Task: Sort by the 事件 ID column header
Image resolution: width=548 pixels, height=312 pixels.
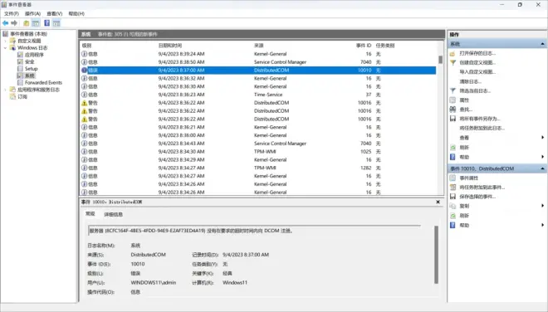Action: coord(364,46)
